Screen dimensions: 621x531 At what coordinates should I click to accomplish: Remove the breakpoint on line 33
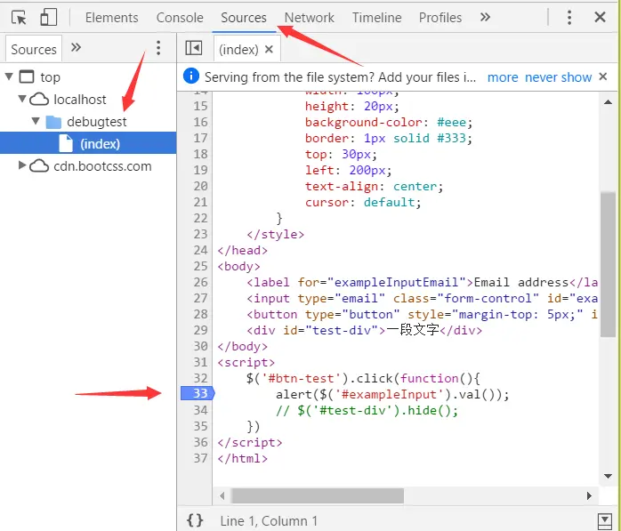coord(198,394)
